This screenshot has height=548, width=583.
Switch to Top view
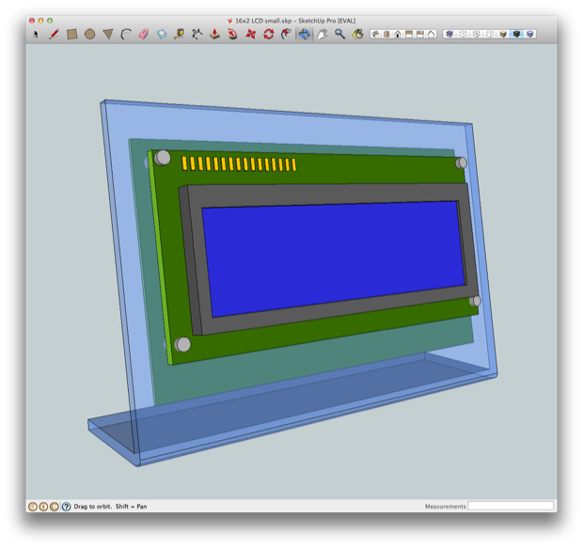[386, 34]
